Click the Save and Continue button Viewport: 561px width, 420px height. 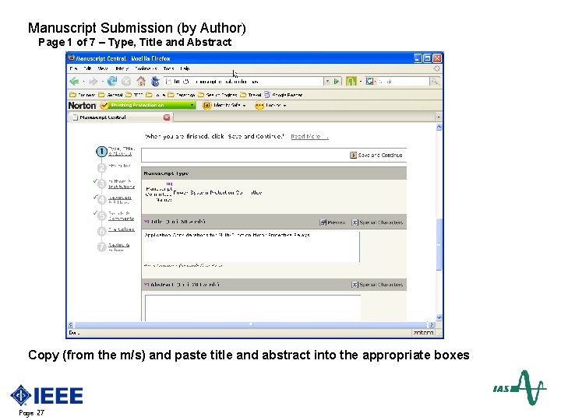point(376,155)
